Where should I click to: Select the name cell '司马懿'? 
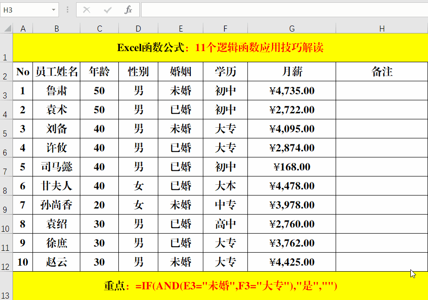click(x=57, y=167)
